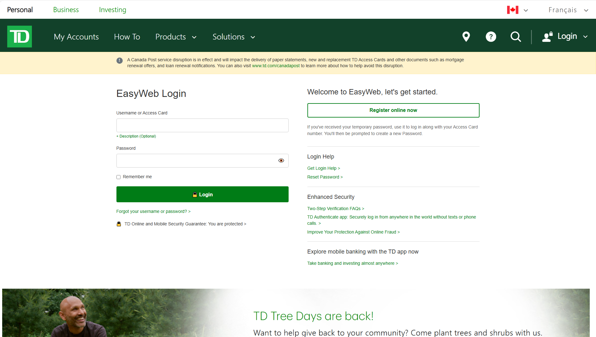Viewport: 596px width, 337px height.
Task: Open Improve Your Protection Against Online Fraud
Action: [x=353, y=232]
